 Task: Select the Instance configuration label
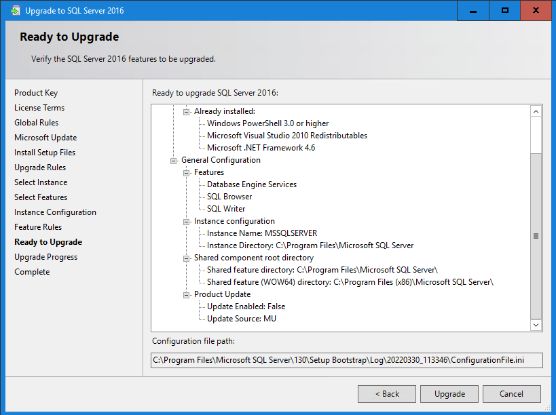[234, 221]
